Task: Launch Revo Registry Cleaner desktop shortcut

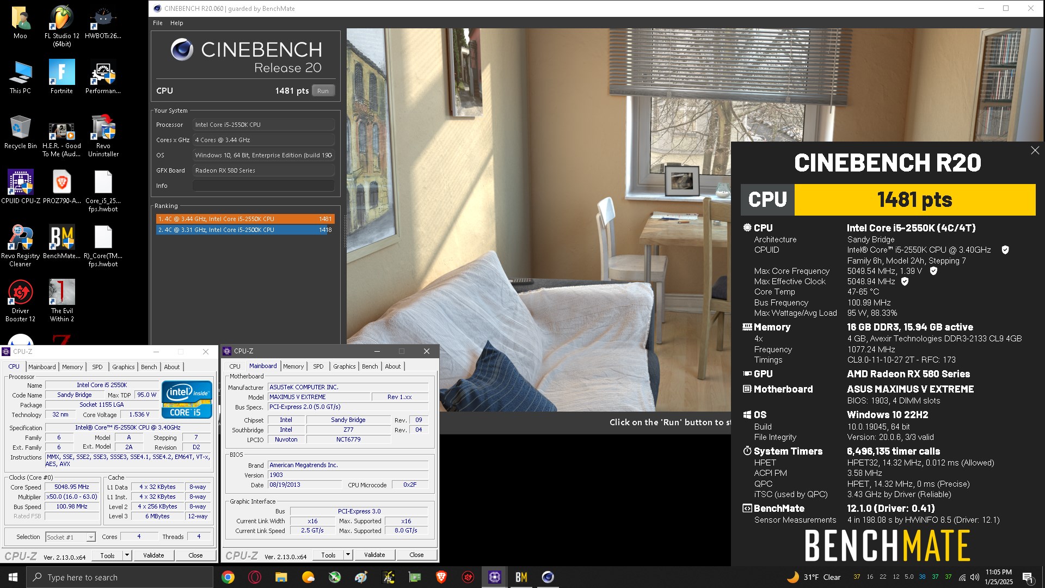Action: [x=20, y=246]
